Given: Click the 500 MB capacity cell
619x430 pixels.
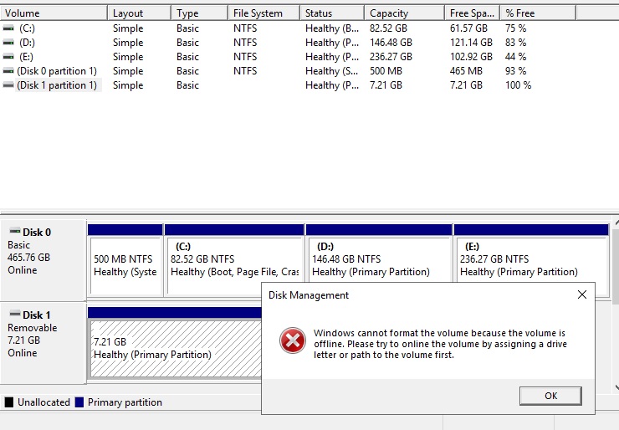Looking at the screenshot, I should (386, 71).
